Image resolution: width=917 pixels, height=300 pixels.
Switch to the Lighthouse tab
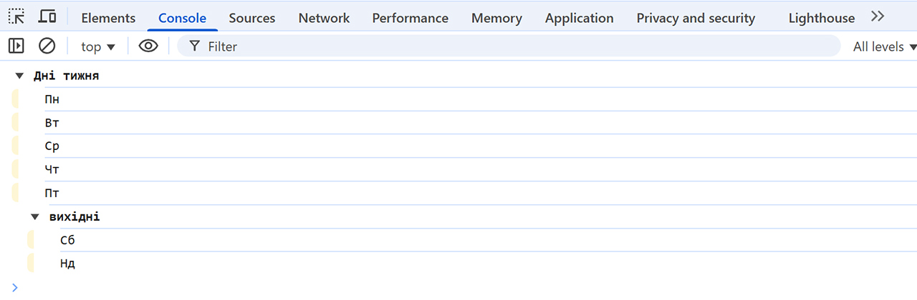click(x=821, y=18)
